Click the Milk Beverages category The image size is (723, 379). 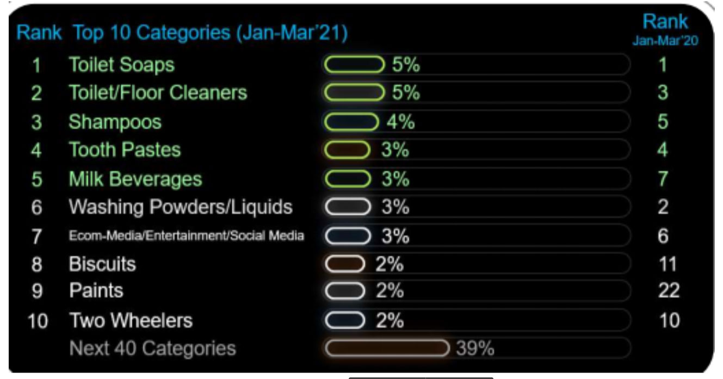click(x=135, y=179)
